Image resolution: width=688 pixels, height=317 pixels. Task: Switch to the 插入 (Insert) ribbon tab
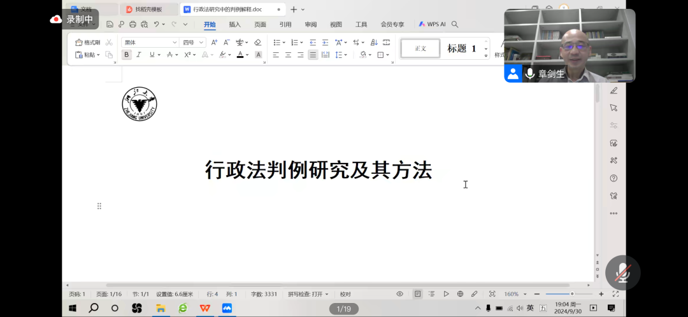pos(235,25)
